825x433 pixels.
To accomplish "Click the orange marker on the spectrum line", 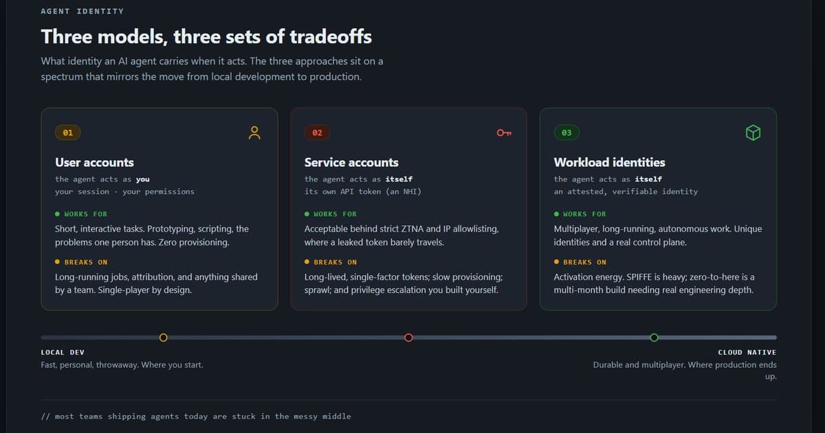I will (x=164, y=337).
